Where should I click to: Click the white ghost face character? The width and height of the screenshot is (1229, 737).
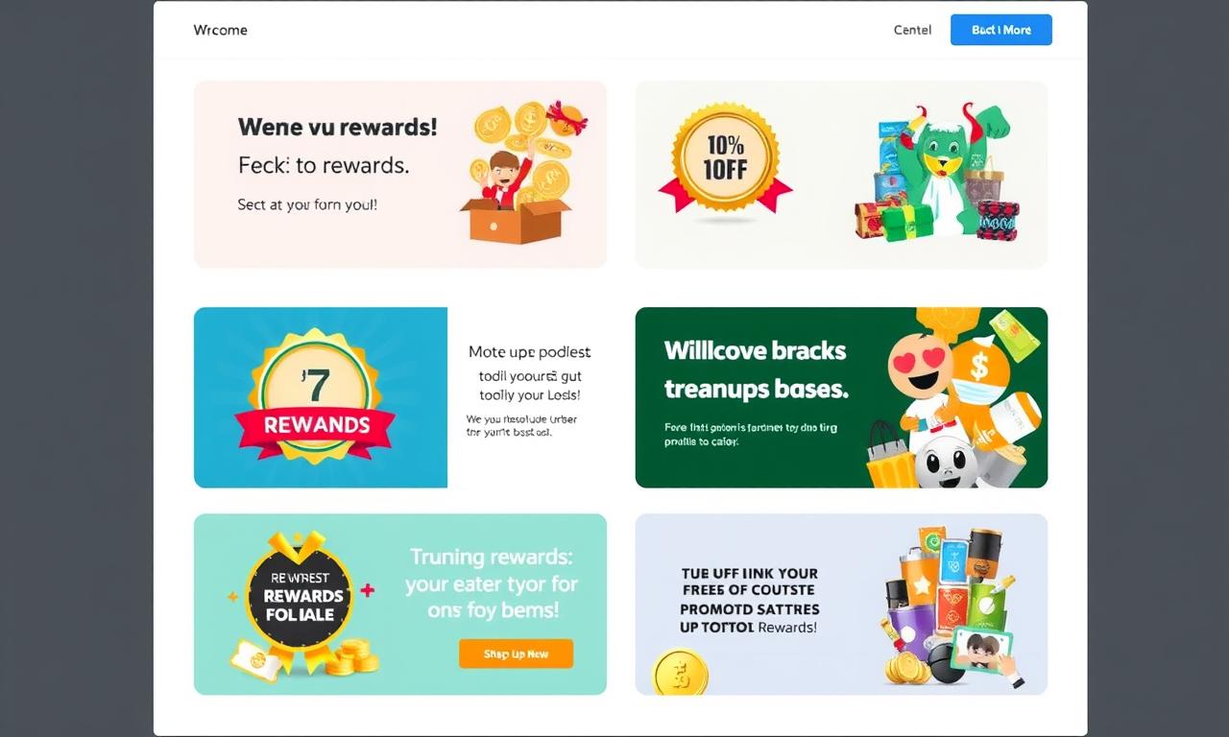(x=944, y=464)
